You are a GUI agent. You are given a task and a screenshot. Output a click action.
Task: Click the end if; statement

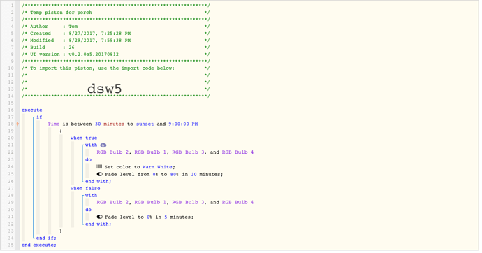[46, 238]
